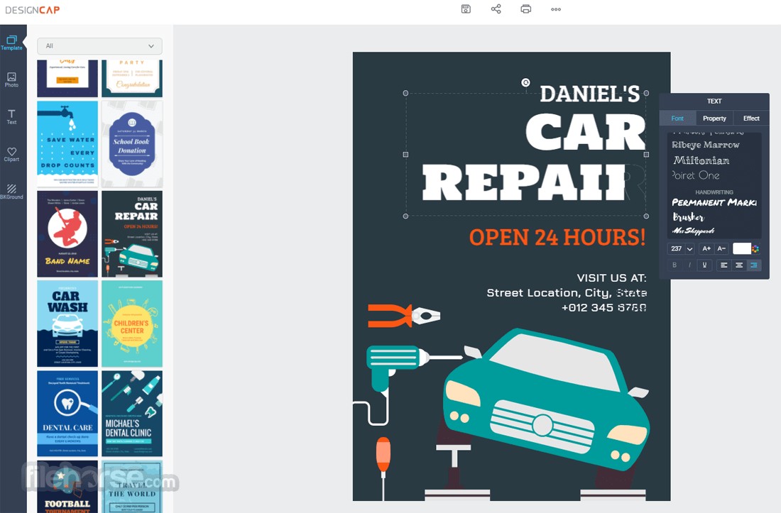Click the white text color swatch

click(742, 249)
